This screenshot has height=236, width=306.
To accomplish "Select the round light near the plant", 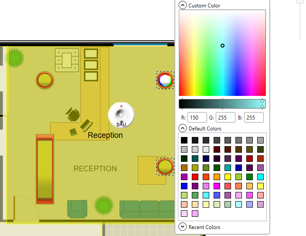I will (x=45, y=80).
